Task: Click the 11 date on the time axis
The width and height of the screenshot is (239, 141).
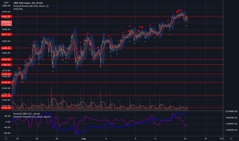Action: pyautogui.click(x=155, y=139)
